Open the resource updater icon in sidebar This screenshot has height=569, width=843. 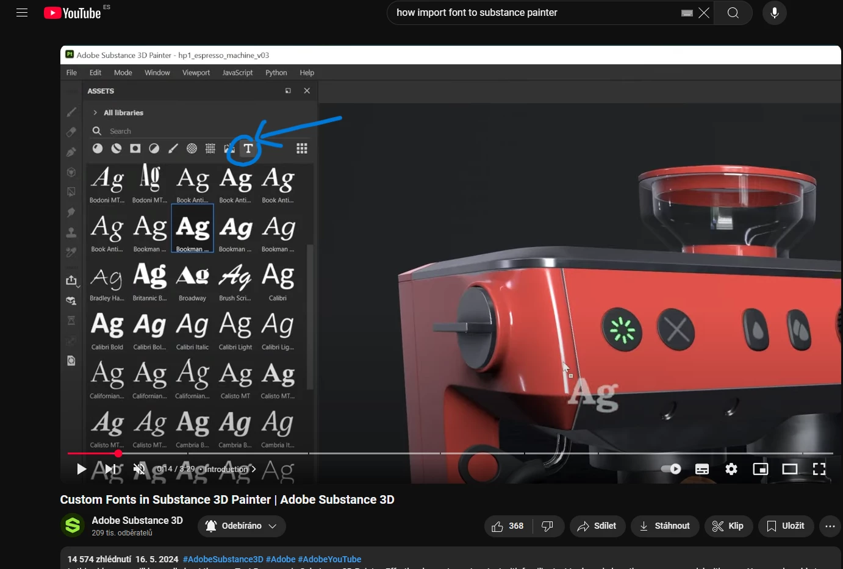tap(71, 360)
